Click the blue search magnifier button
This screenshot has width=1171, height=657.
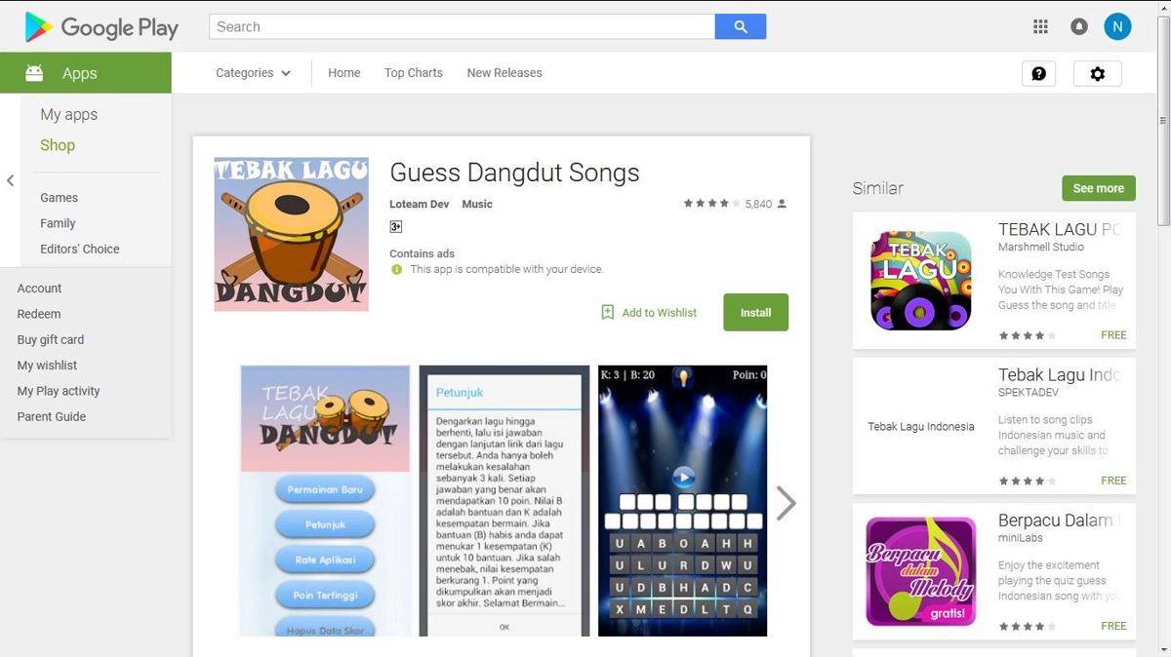(x=740, y=27)
